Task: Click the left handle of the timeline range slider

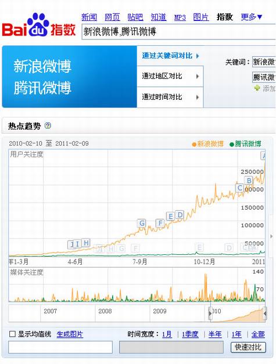Action: (210, 313)
